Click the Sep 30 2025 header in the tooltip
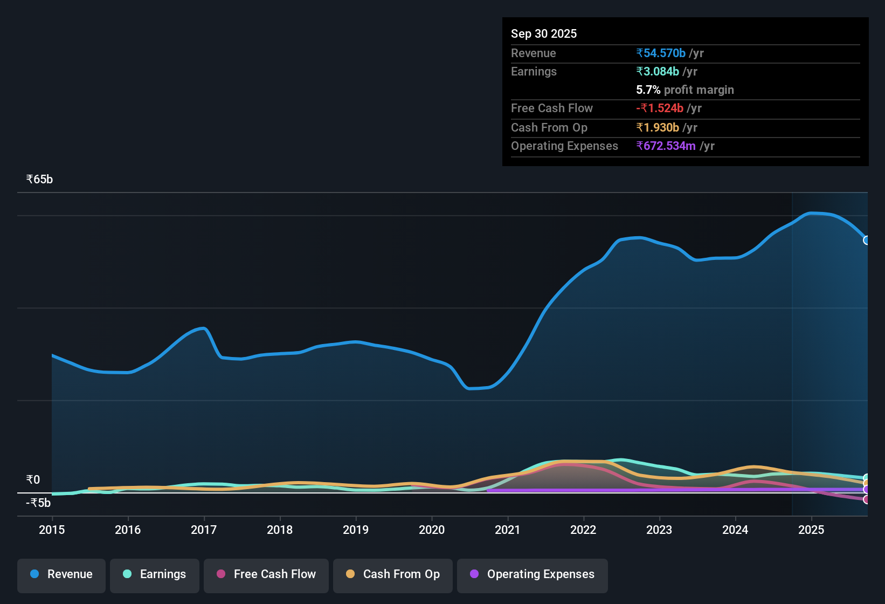The width and height of the screenshot is (885, 604). point(544,33)
